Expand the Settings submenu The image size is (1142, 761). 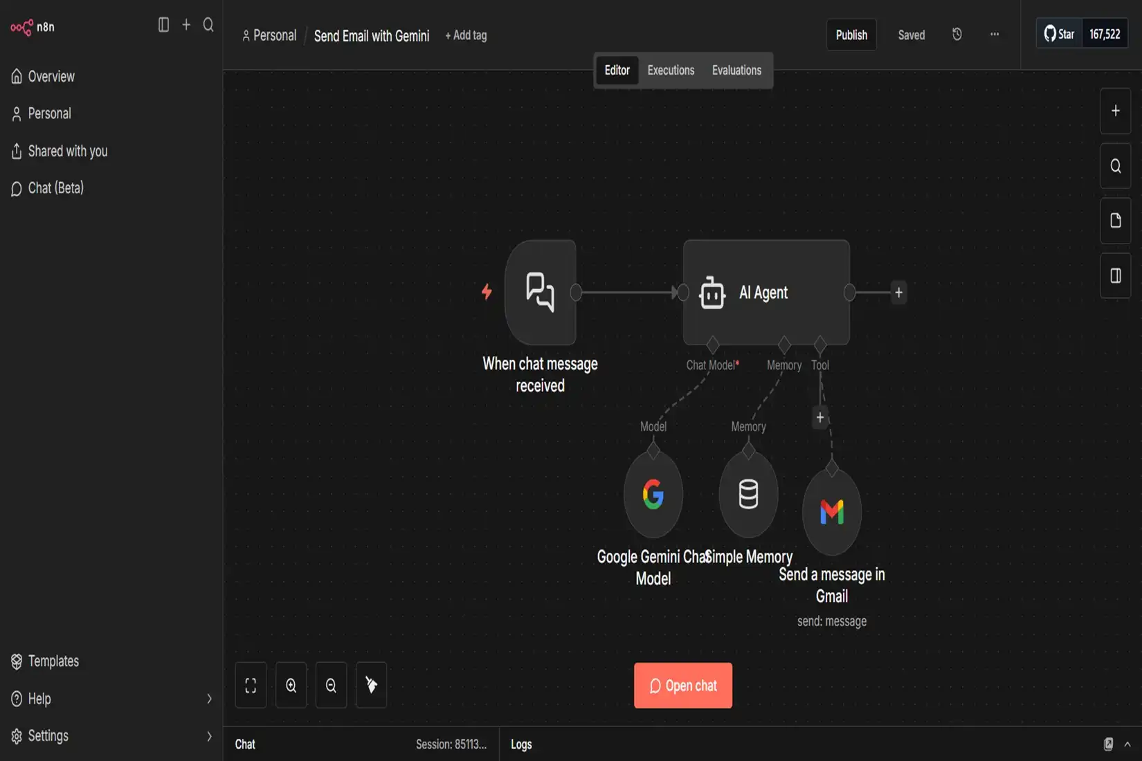coord(208,736)
